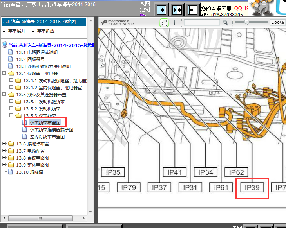Click the folder icon of 13.5.2 发动机线束
Image resolution: width=286 pixels, height=228 pixels.
coord(18,109)
